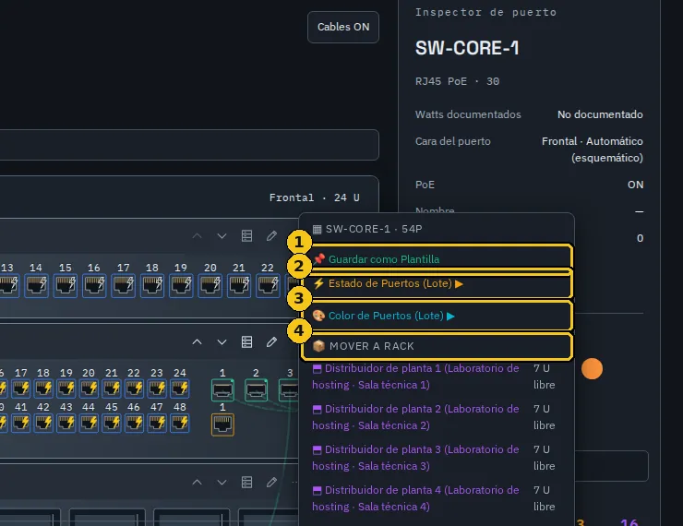Click the down chevron in the bottom device row
This screenshot has width=683, height=526.
coord(222,483)
